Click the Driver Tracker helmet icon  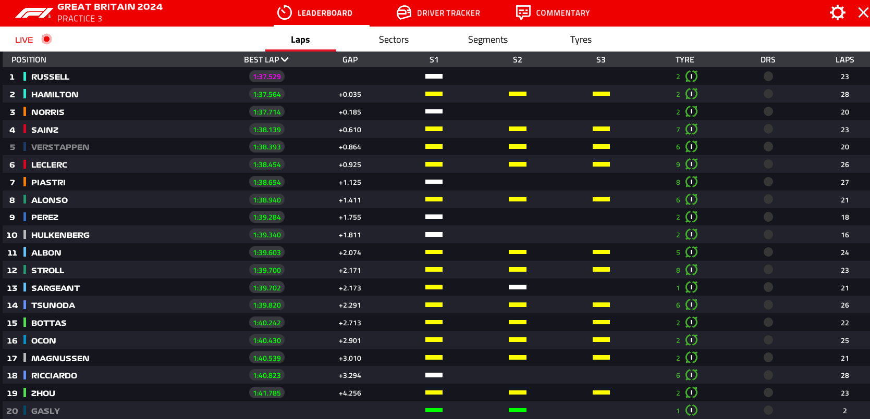(x=404, y=12)
